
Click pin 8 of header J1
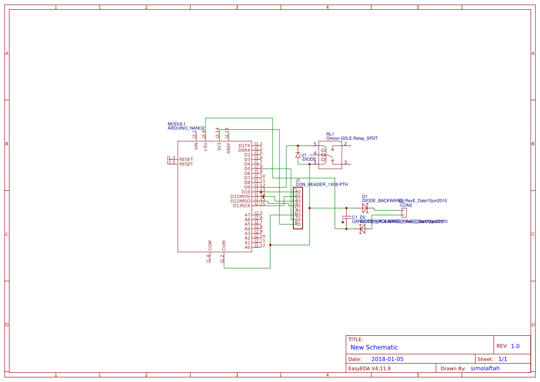(298, 224)
